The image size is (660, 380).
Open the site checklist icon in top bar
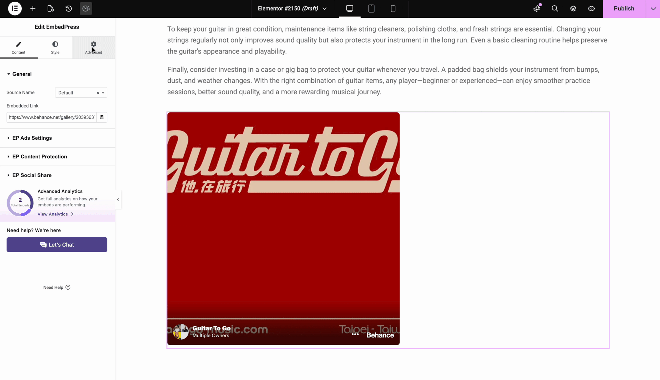click(86, 9)
